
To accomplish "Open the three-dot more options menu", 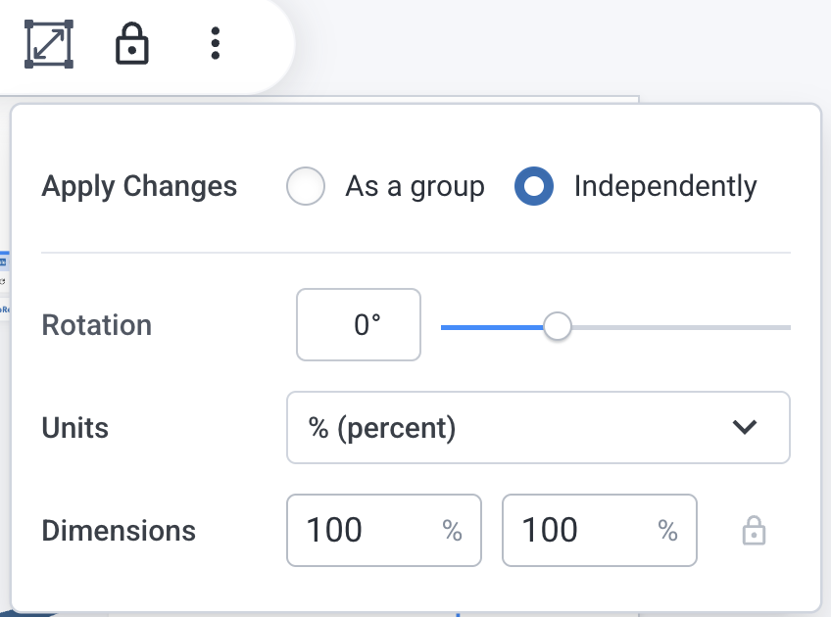I will click(x=216, y=44).
